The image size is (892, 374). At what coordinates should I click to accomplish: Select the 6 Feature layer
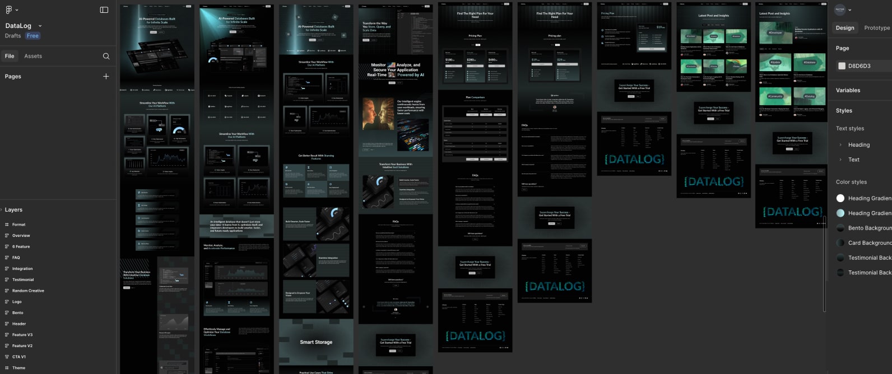21,247
